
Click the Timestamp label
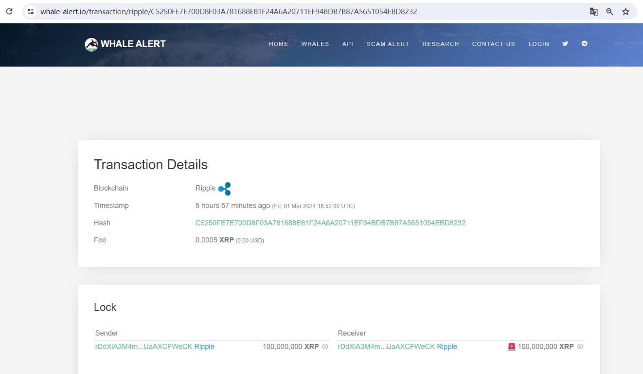tap(111, 205)
